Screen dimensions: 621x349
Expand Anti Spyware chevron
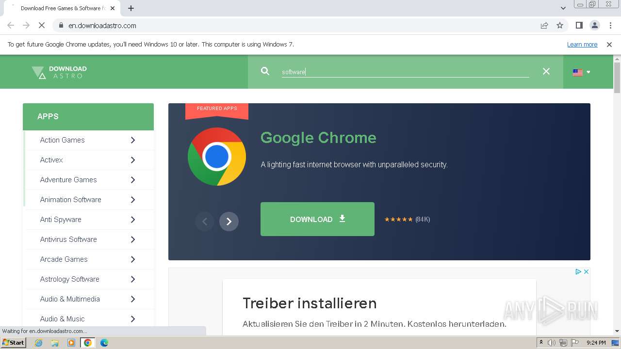[133, 220]
